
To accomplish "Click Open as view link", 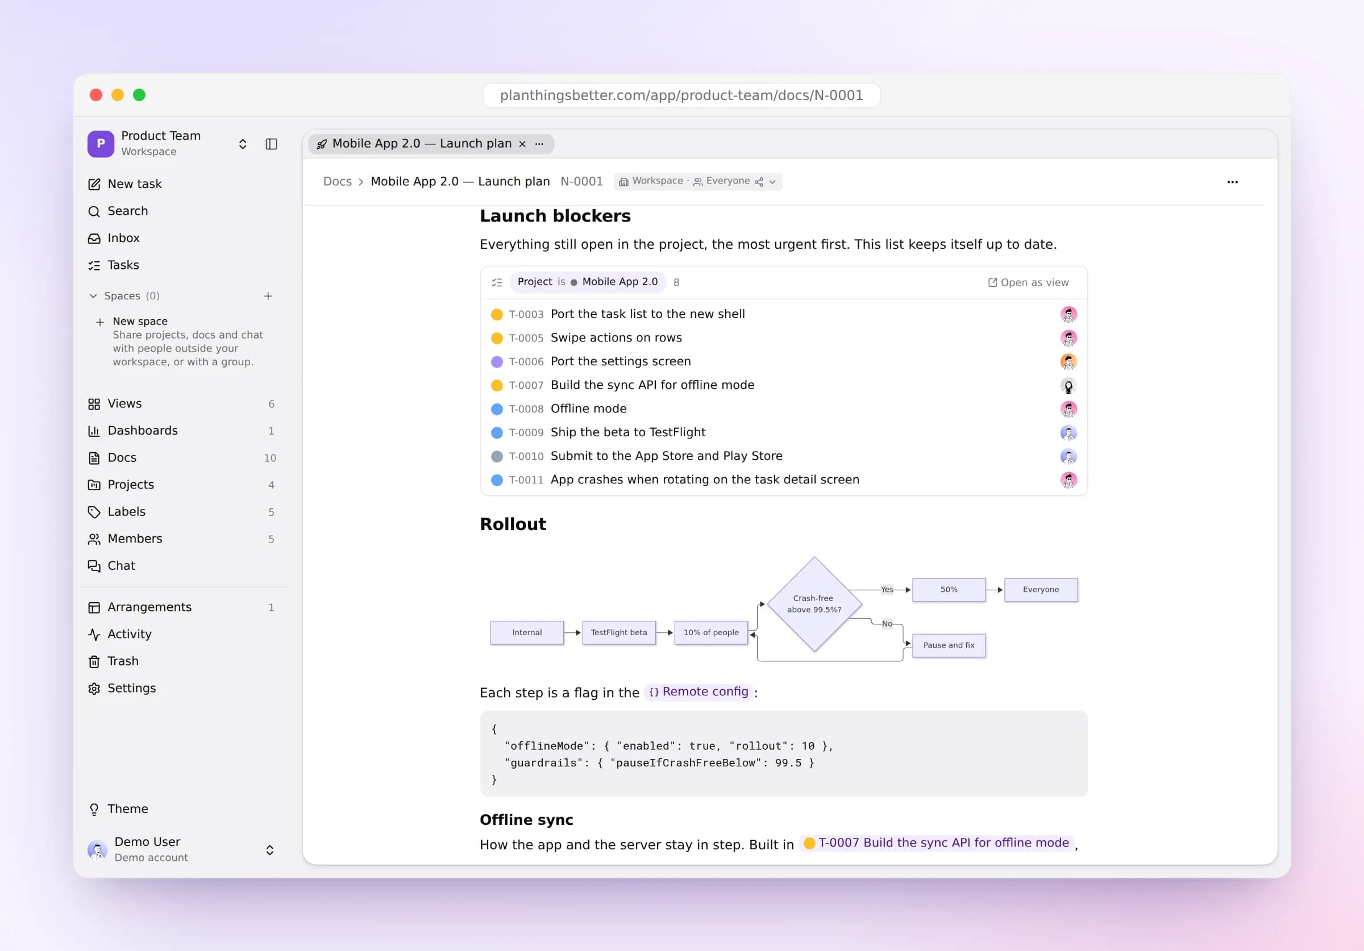I will [1028, 283].
